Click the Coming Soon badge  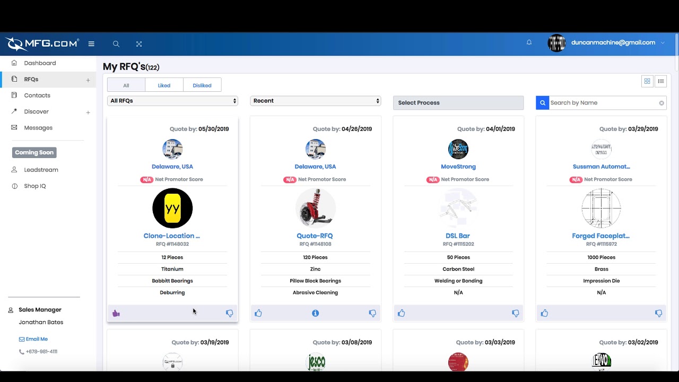[34, 152]
